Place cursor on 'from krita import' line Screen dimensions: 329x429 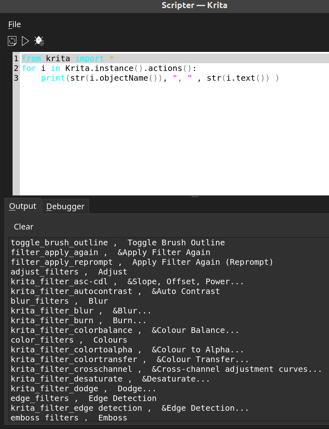pos(67,58)
